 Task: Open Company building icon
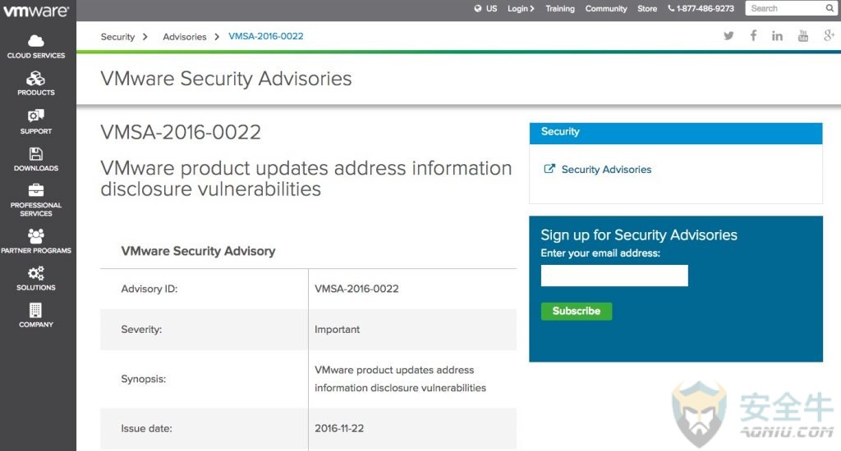coord(36,310)
